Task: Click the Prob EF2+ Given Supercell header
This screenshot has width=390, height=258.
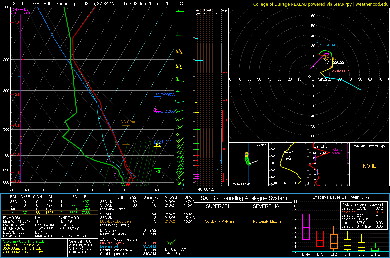Action: coord(362,204)
